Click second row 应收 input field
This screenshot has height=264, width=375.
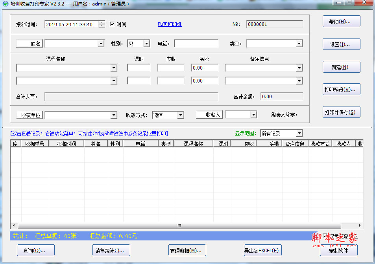[x=171, y=81]
